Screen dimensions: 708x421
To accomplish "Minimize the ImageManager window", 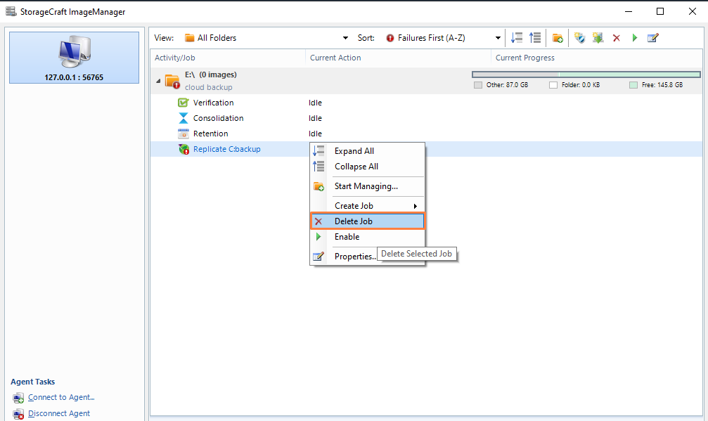I will click(628, 11).
